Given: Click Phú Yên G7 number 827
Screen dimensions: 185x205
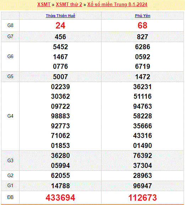Looking at the screenshot, I should click(x=142, y=37).
